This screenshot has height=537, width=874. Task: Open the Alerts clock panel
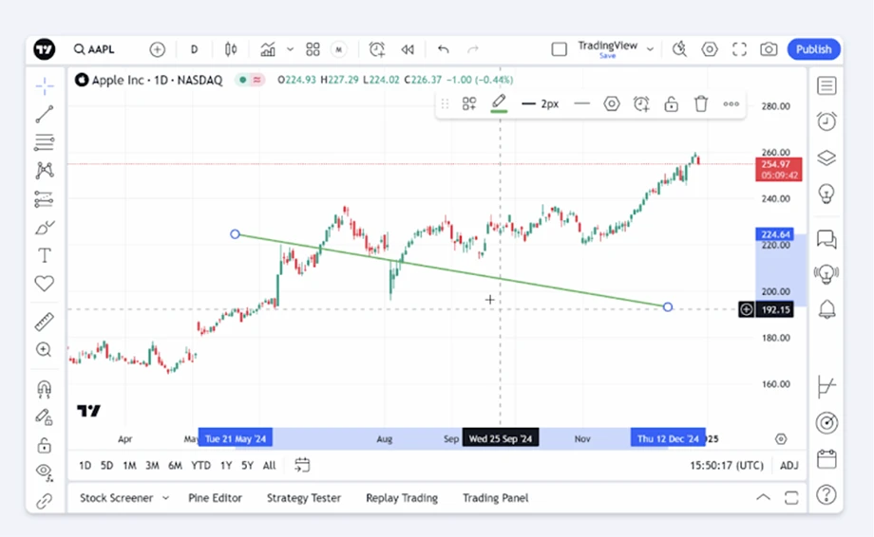pyautogui.click(x=826, y=121)
